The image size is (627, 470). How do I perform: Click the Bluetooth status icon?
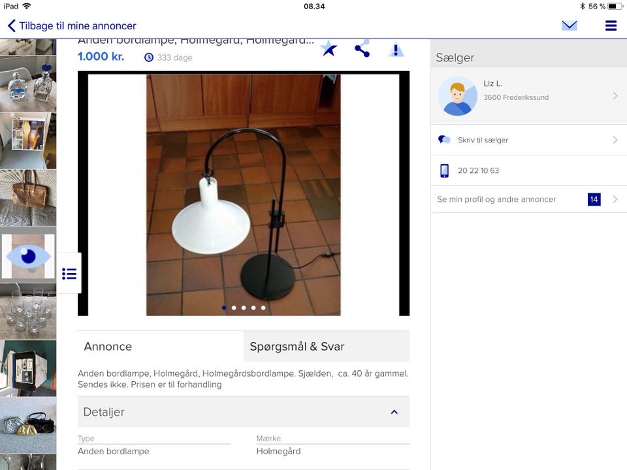coord(582,6)
